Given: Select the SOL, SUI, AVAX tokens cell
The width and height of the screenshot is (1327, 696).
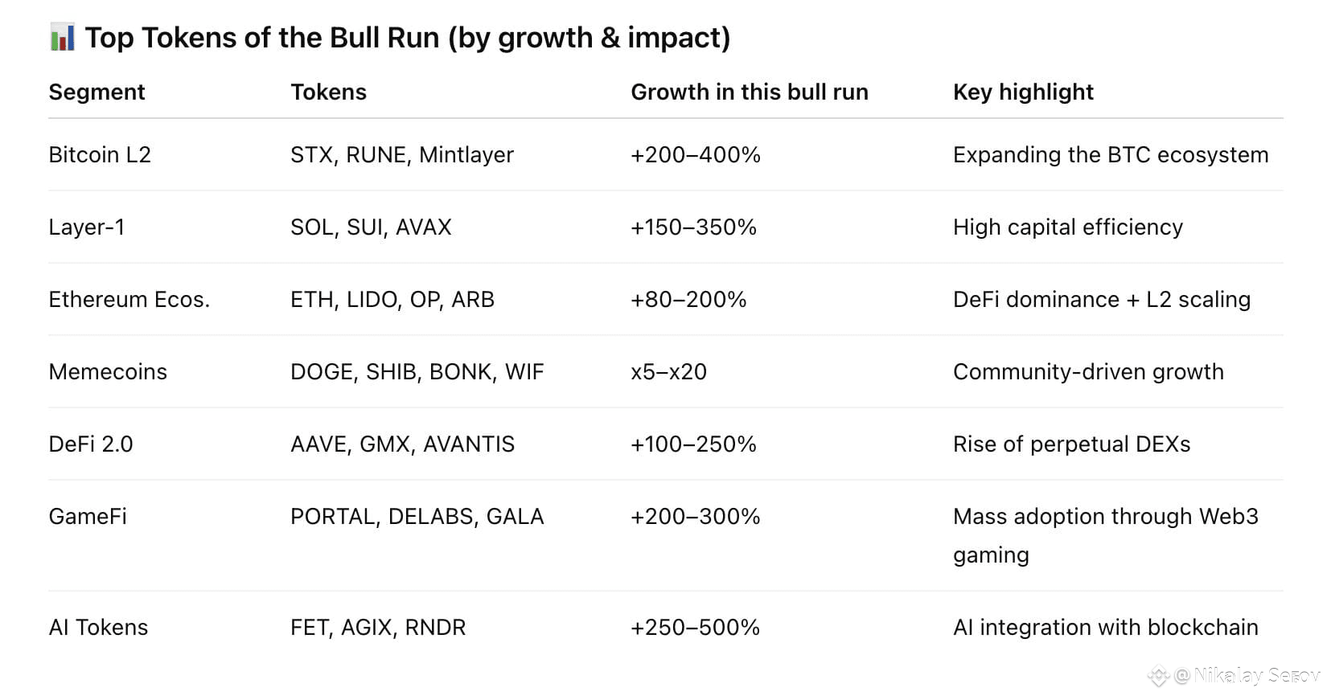Looking at the screenshot, I should tap(371, 227).
